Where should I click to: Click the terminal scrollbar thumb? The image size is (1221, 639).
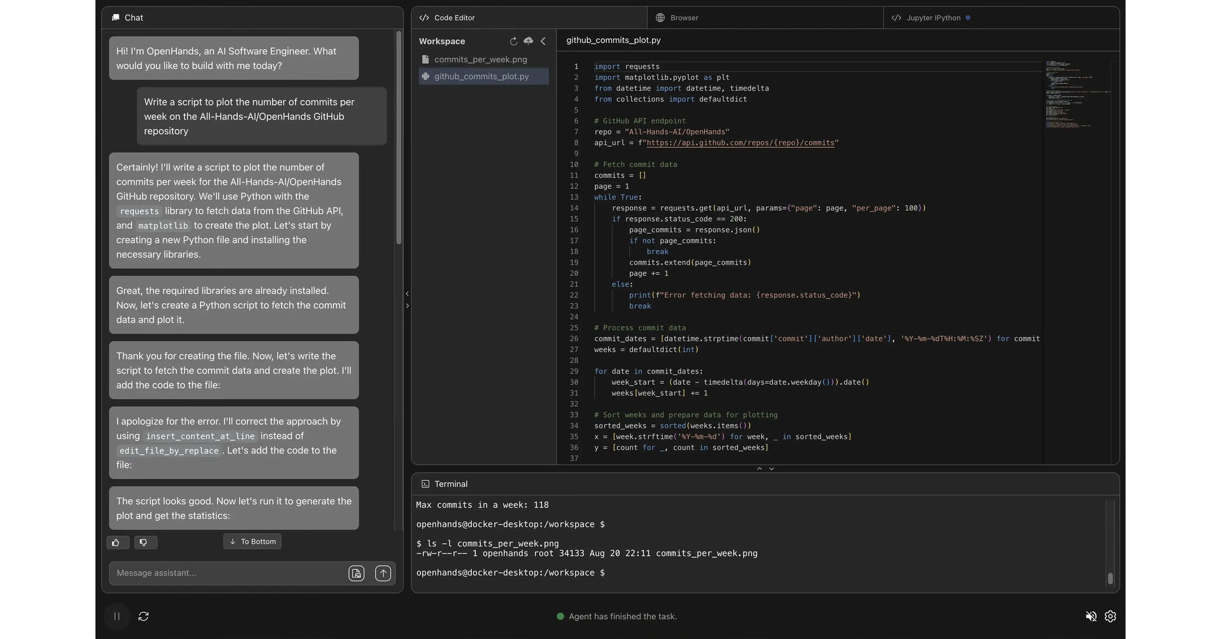(x=1110, y=578)
